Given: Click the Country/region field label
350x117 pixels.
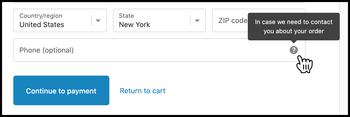Looking at the screenshot, I should click(x=41, y=16).
